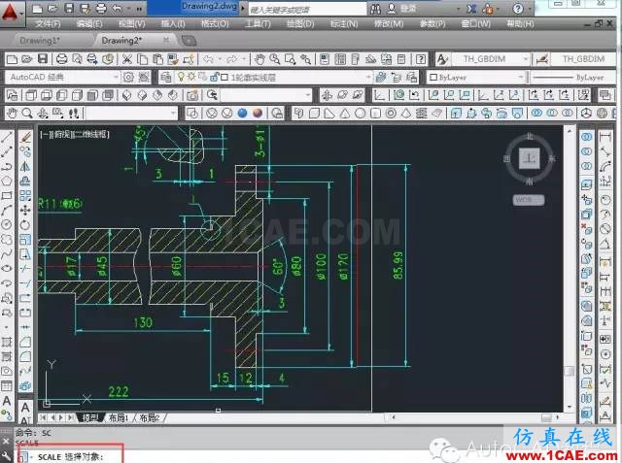
Task: Select the Scale modify tool
Action: [x=25, y=239]
